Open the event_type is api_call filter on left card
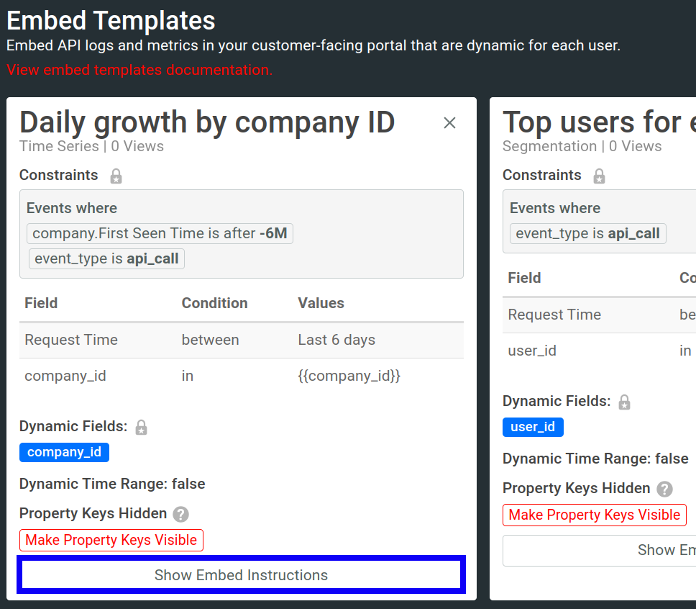This screenshot has width=696, height=609. pos(106,258)
